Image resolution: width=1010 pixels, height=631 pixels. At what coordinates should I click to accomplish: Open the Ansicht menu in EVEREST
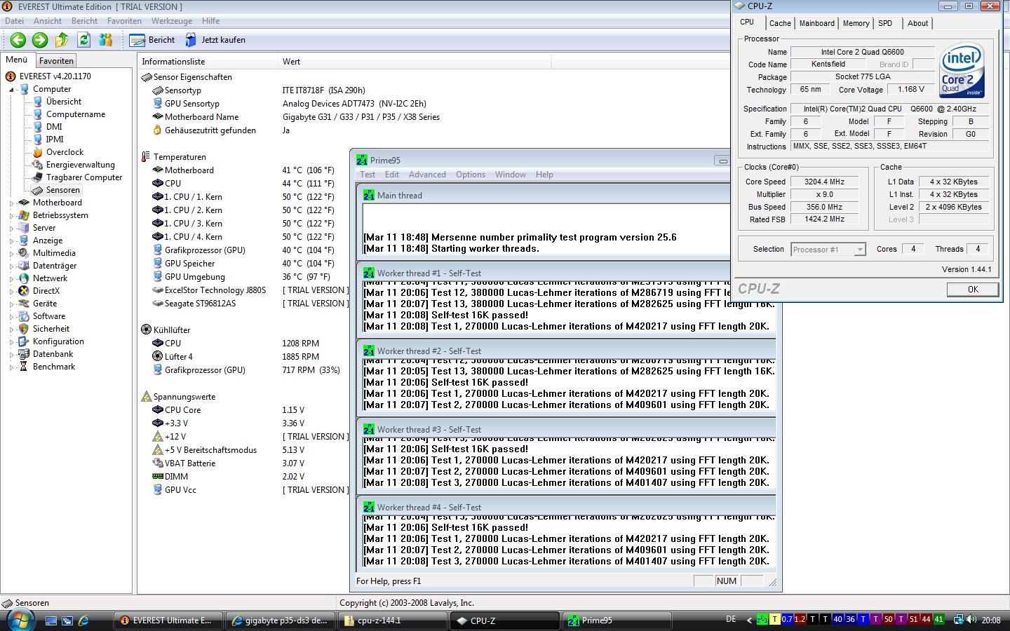click(x=48, y=21)
